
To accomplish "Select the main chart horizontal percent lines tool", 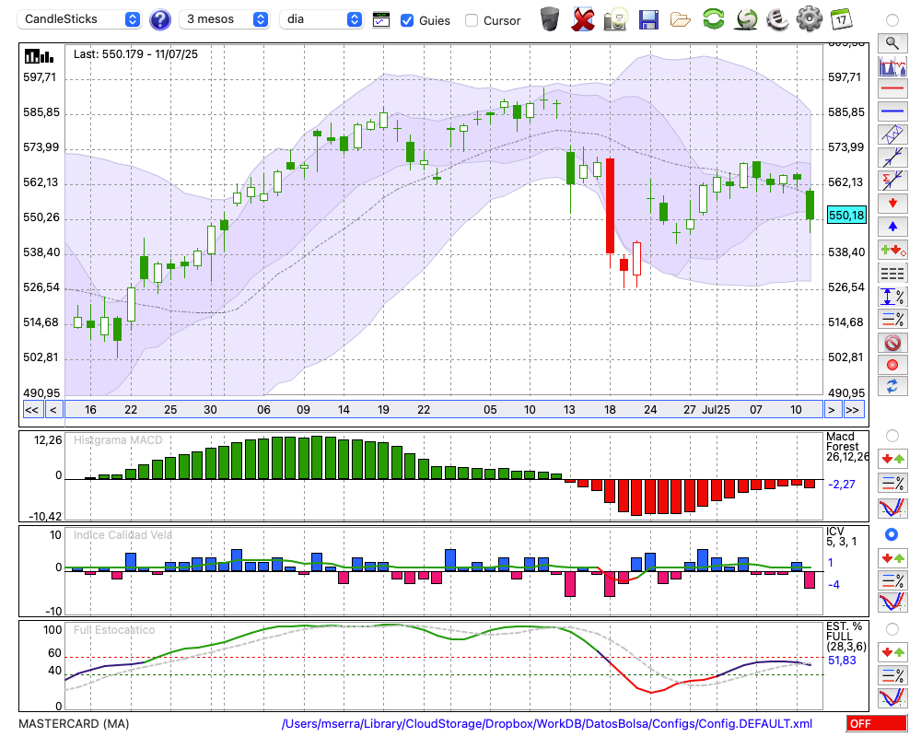I will click(892, 319).
